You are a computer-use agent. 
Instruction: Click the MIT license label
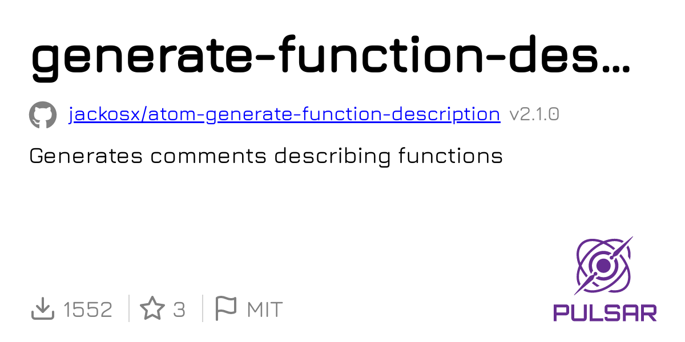click(264, 310)
